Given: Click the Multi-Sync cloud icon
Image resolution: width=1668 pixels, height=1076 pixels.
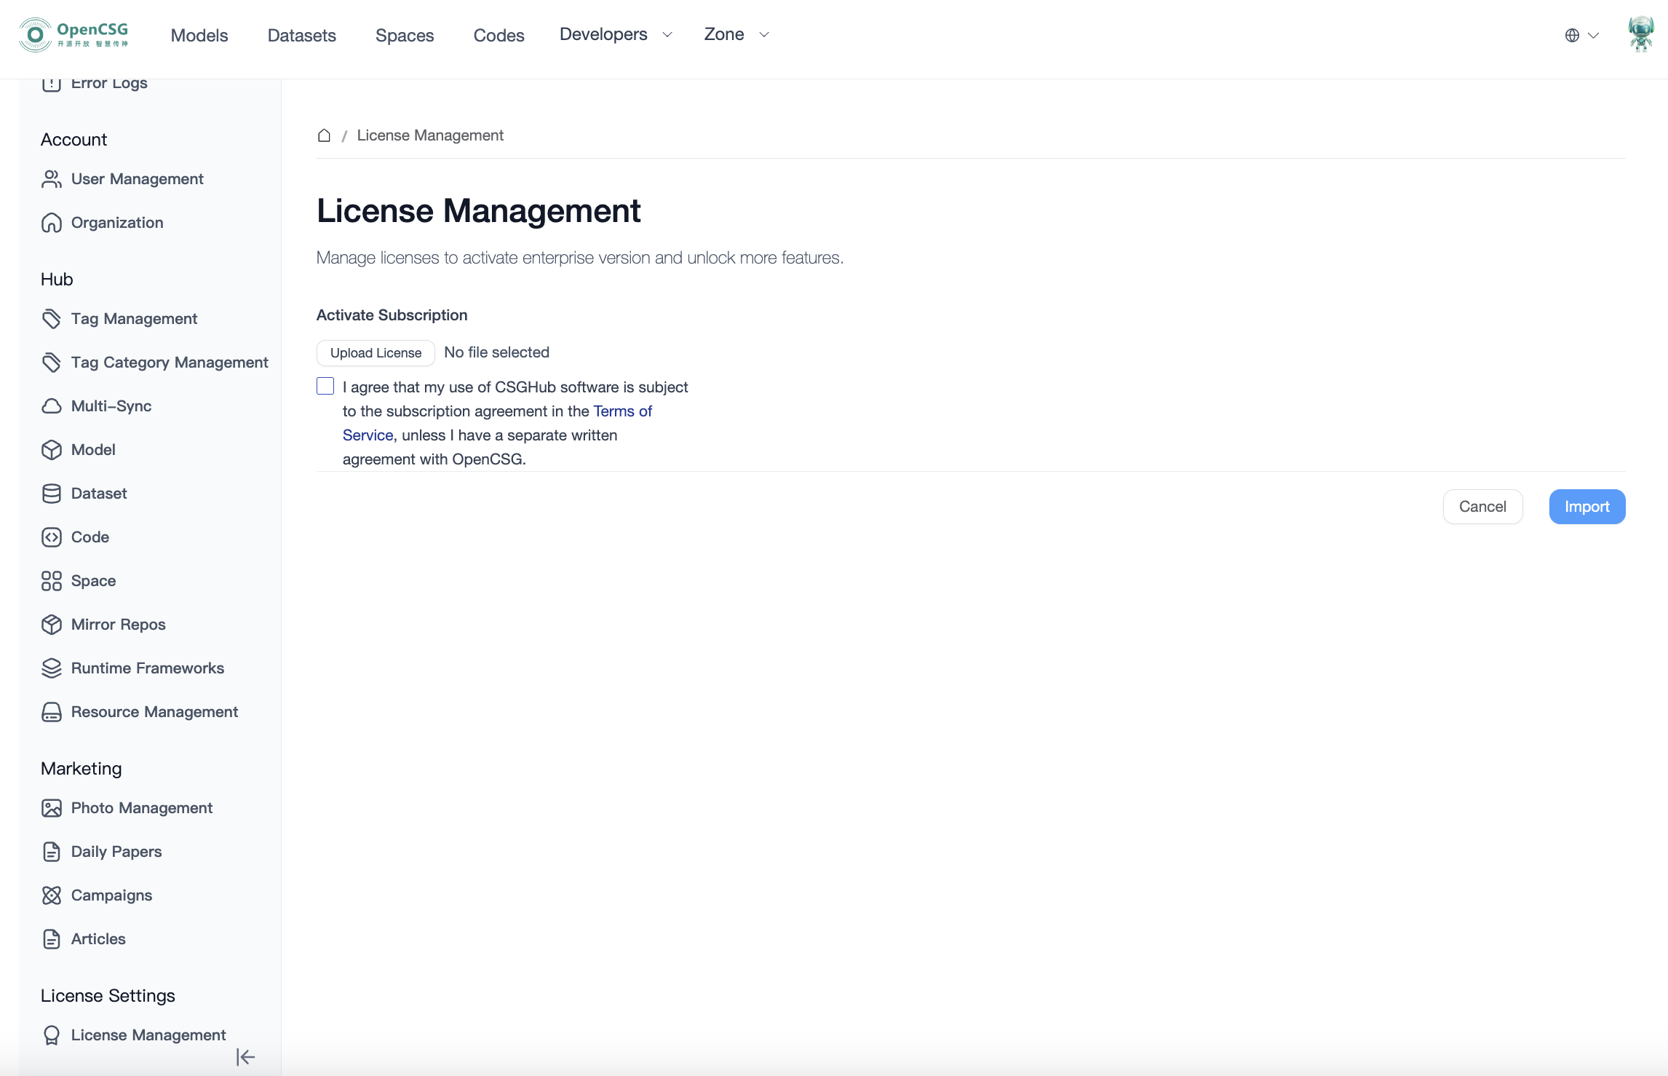Looking at the screenshot, I should coord(52,406).
